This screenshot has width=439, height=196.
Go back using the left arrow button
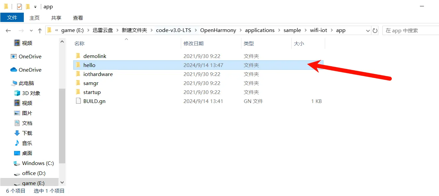coord(8,30)
